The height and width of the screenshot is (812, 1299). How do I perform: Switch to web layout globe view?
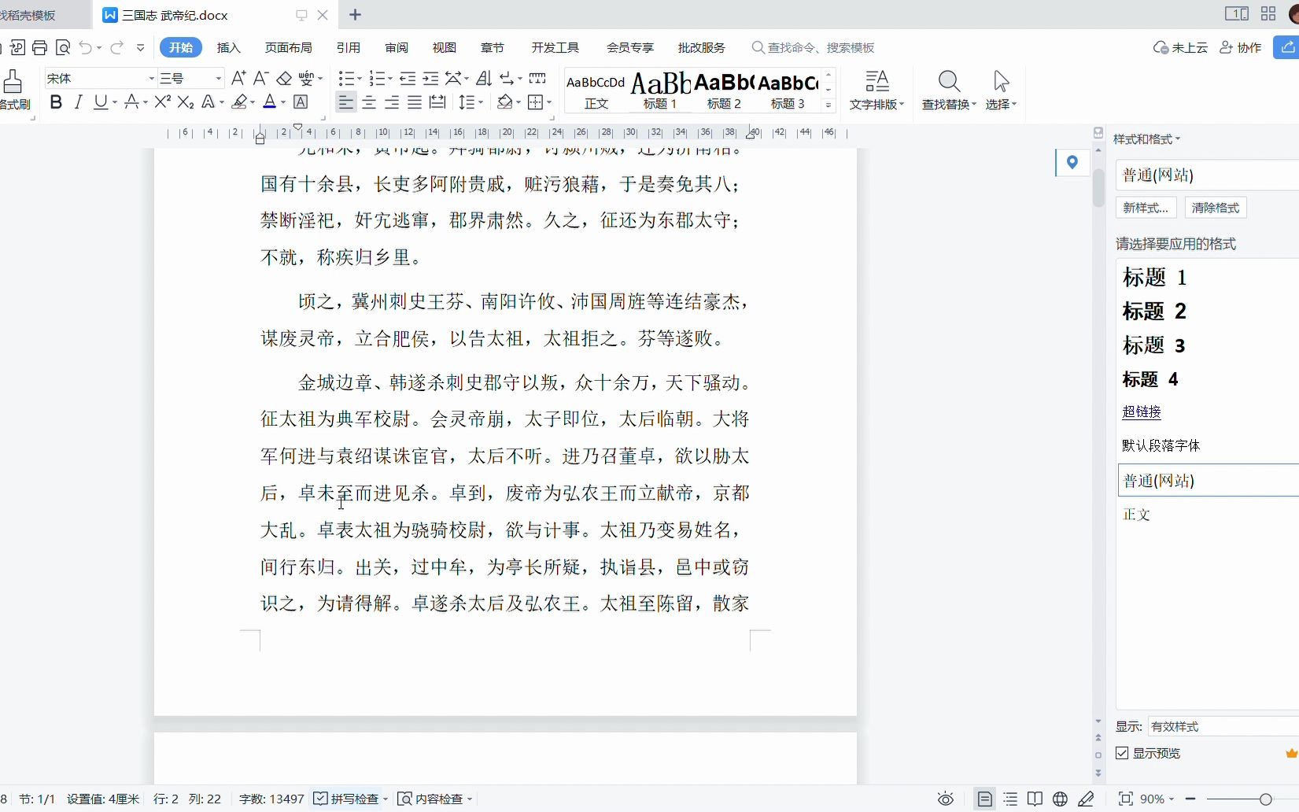pos(1061,799)
